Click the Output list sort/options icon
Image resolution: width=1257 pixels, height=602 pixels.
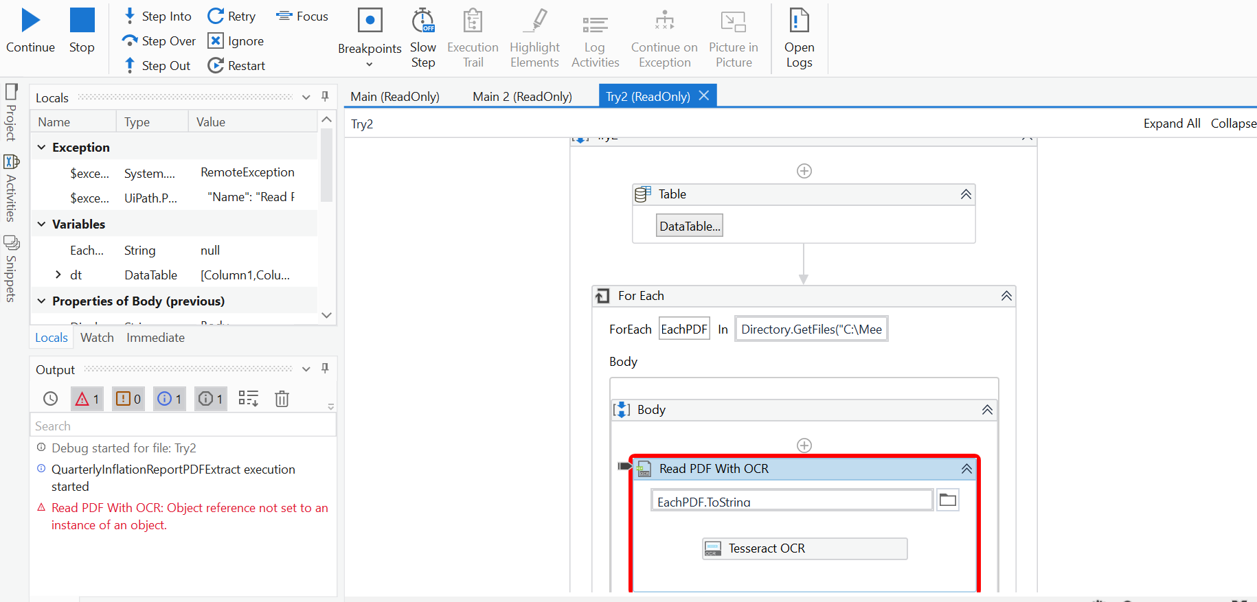[x=248, y=398]
